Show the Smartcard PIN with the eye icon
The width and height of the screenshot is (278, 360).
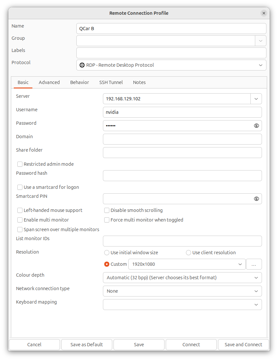click(x=257, y=199)
